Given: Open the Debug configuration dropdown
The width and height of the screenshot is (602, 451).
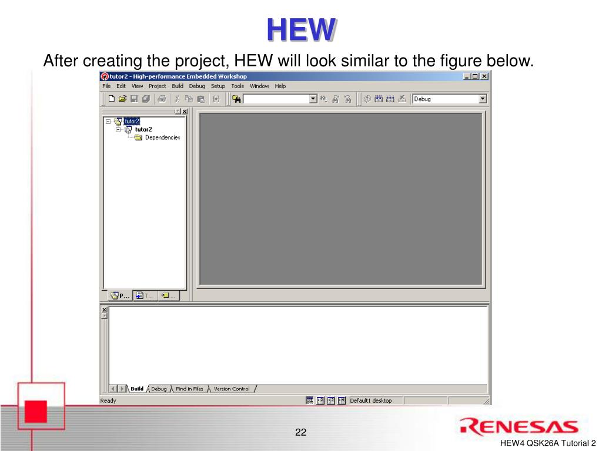Looking at the screenshot, I should click(x=483, y=99).
